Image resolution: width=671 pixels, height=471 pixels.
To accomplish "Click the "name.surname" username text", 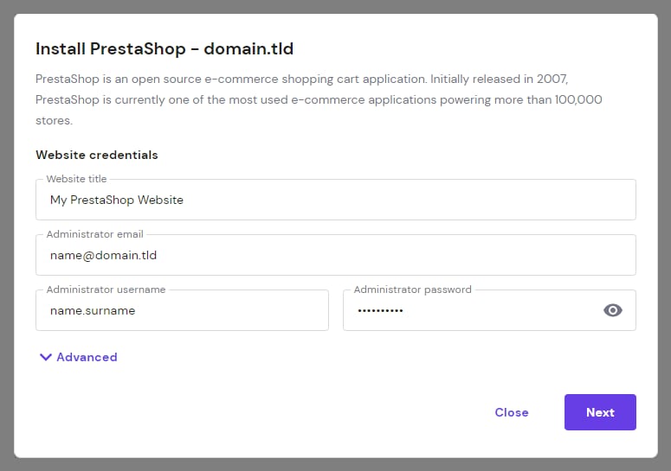I will [x=93, y=311].
